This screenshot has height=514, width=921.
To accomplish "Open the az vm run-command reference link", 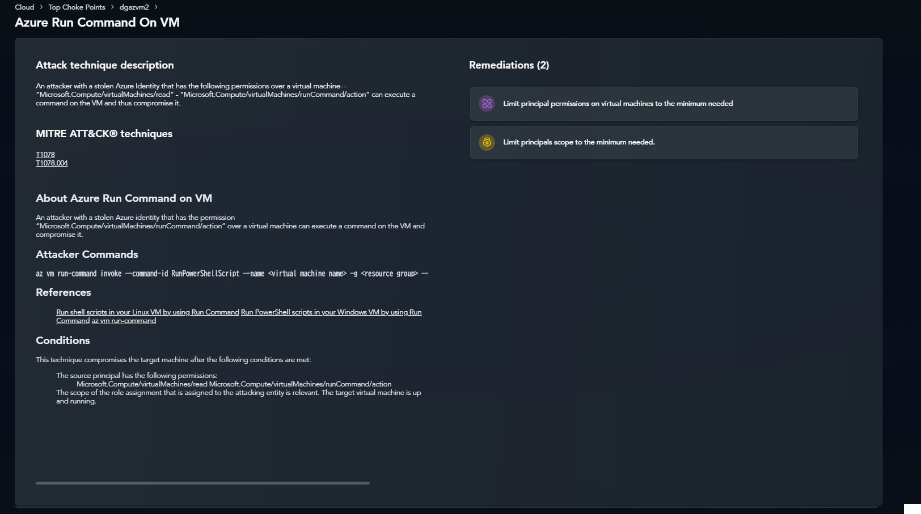I will click(124, 321).
